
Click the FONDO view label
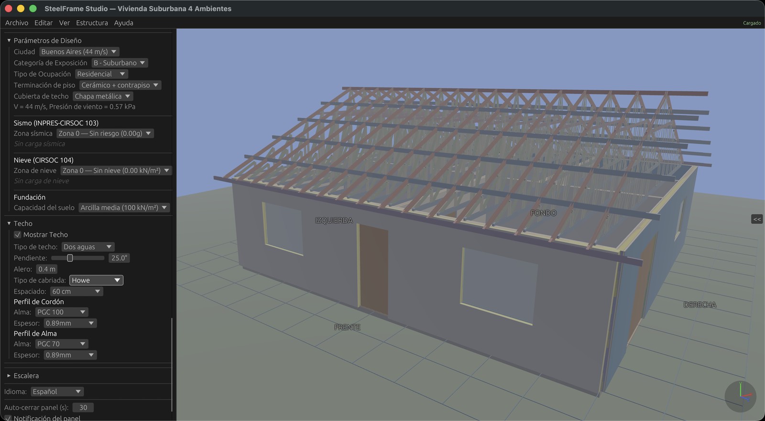pos(543,213)
